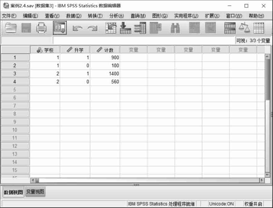
Task: Click the Save file toolbar icon
Action: pos(26,28)
